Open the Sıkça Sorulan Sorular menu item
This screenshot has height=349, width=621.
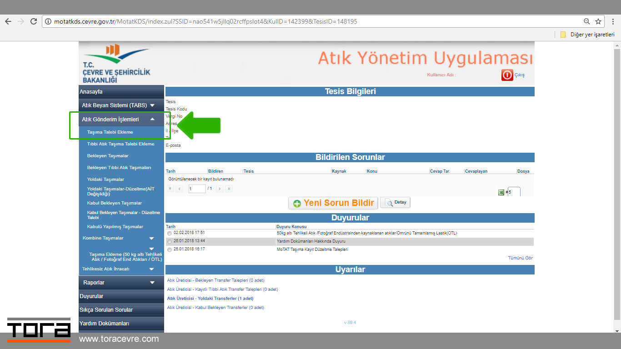coord(121,310)
